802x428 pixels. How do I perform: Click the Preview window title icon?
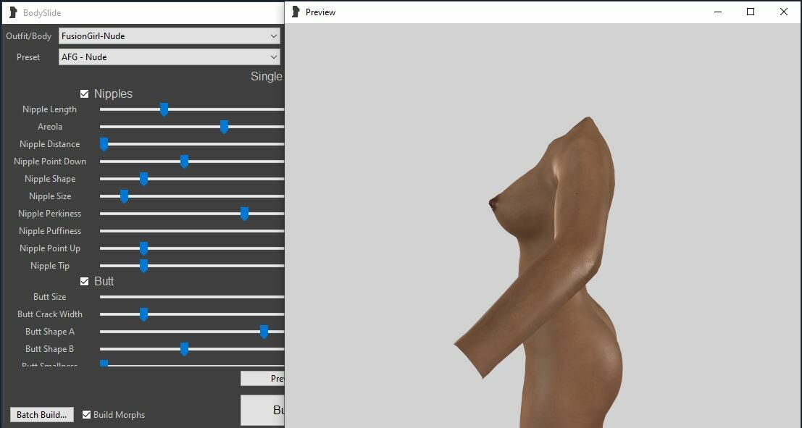tap(296, 12)
